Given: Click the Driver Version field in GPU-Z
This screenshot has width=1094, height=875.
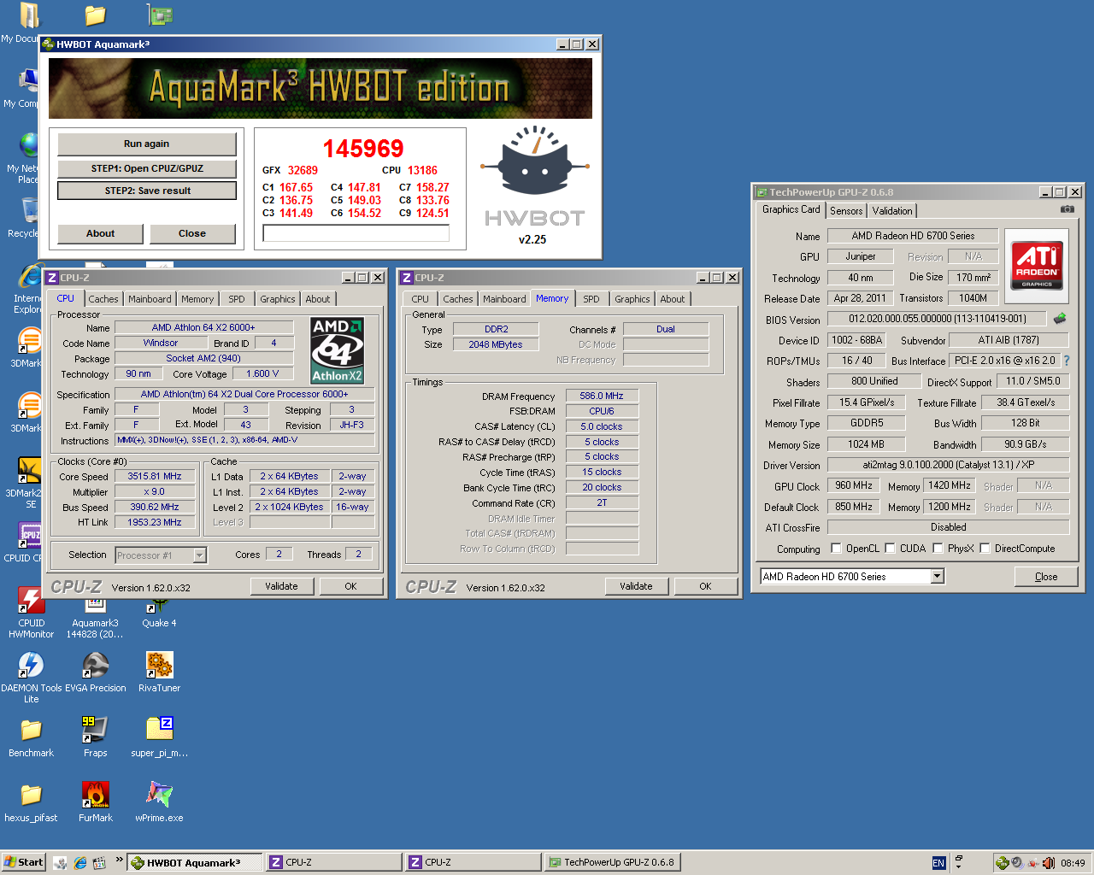Looking at the screenshot, I should [x=948, y=465].
